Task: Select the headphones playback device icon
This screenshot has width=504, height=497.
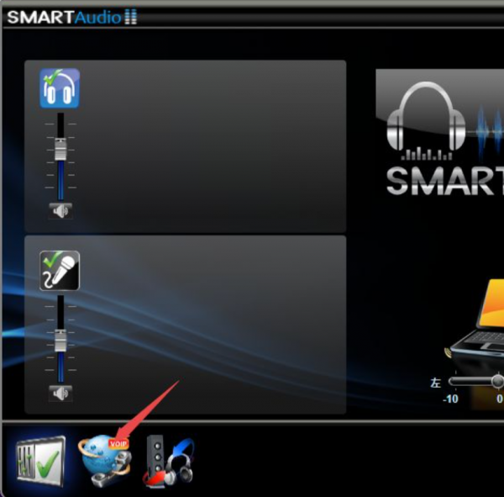Action: tap(60, 87)
